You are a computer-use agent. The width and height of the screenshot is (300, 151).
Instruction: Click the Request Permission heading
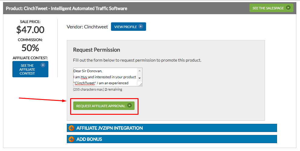click(96, 50)
